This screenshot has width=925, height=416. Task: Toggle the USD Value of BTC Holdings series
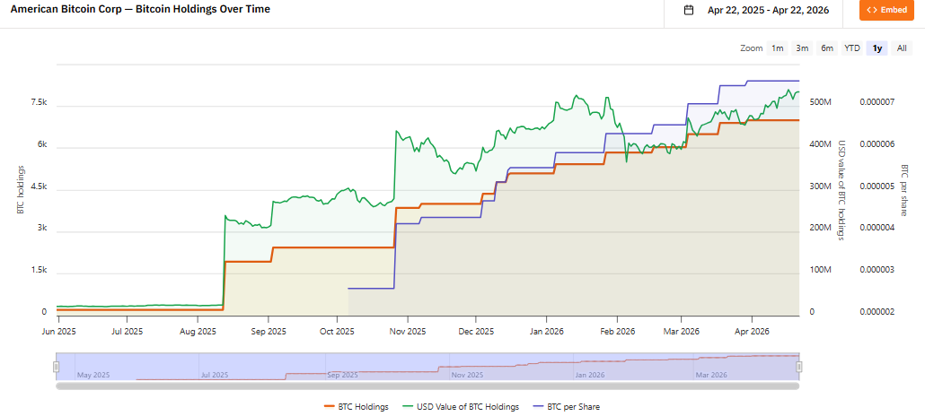pyautogui.click(x=461, y=406)
